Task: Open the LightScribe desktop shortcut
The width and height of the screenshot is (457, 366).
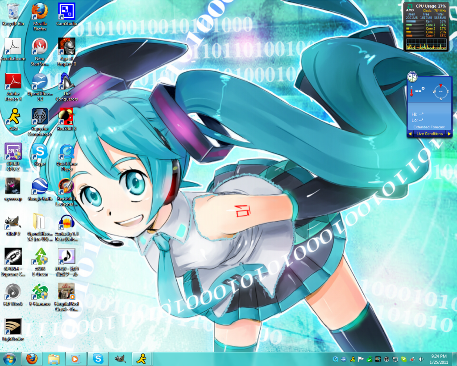Action: tap(13, 330)
